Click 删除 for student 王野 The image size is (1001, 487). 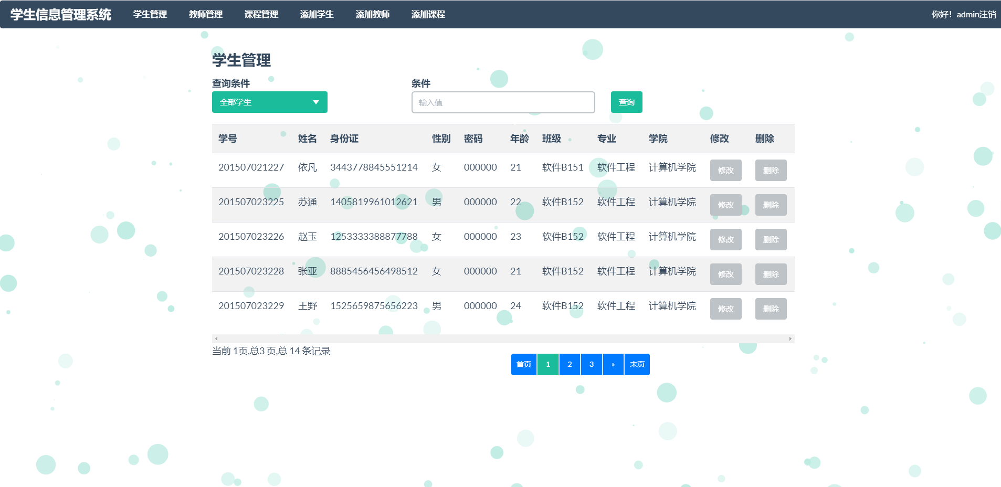click(771, 309)
